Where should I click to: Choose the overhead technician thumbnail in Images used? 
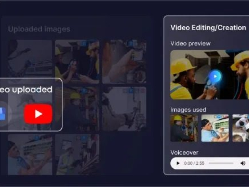(x=241, y=128)
